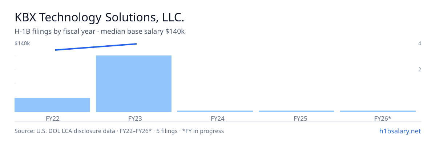The width and height of the screenshot is (436, 145).
Task: Select the FY22 filings bar
Action: coord(52,105)
